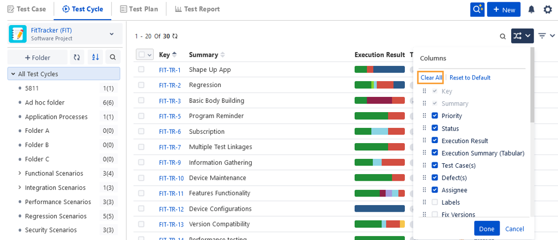Click the Shape Up App execution result bar
The image size is (558, 240).
pos(380,70)
